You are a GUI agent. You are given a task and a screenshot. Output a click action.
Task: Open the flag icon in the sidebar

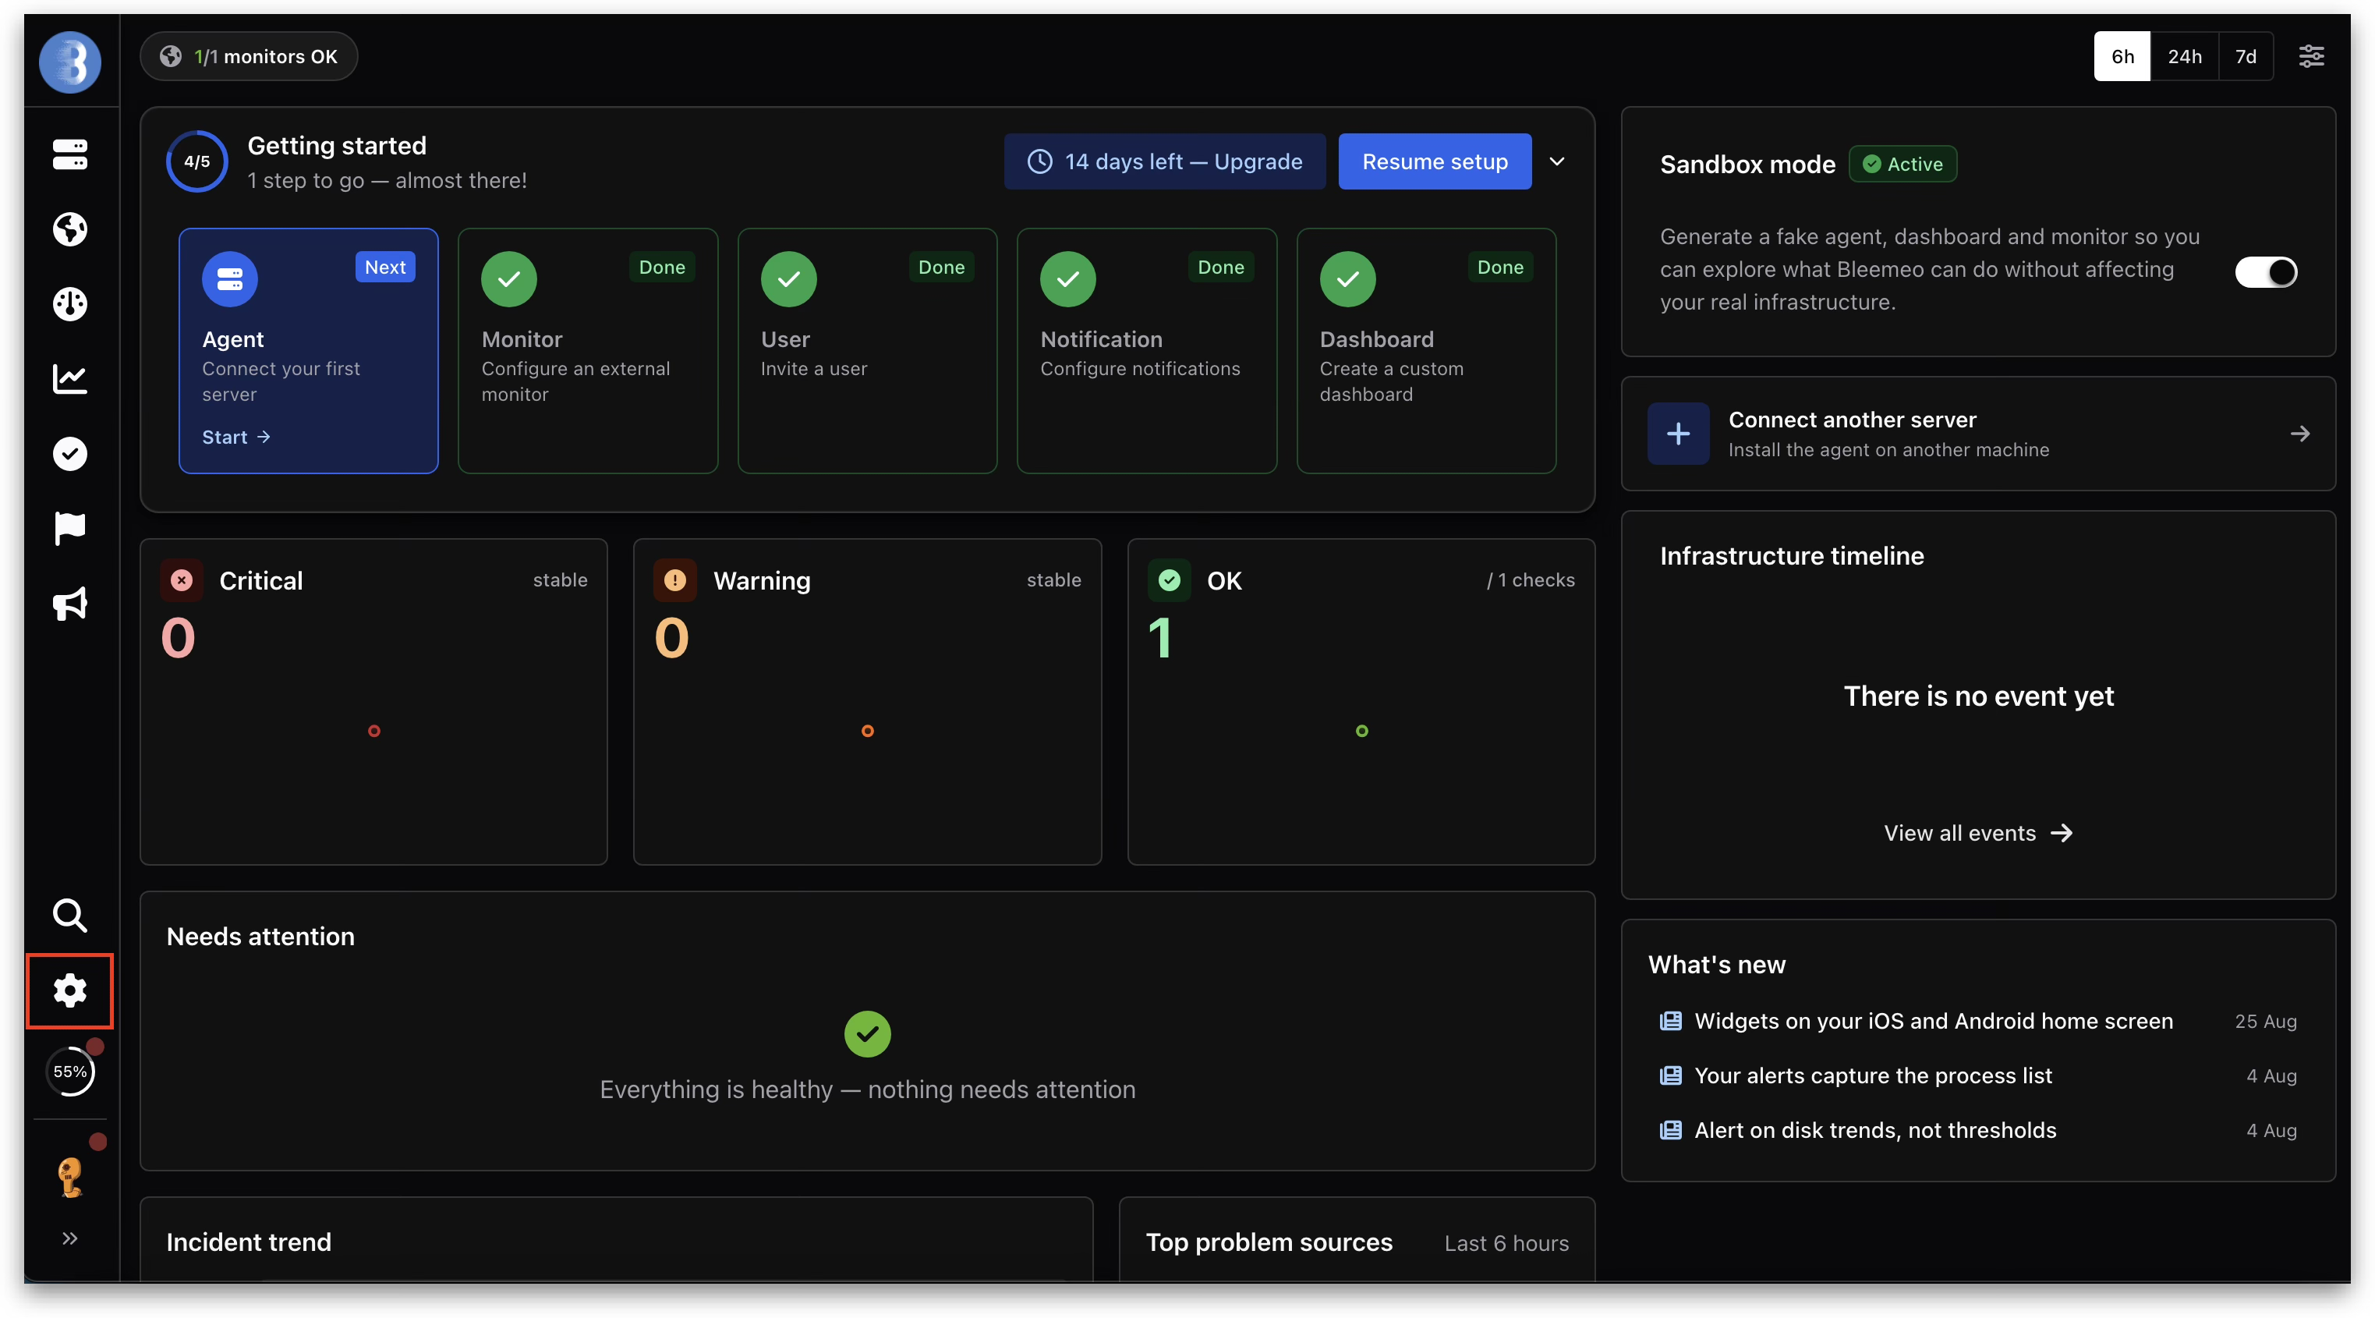(x=70, y=527)
